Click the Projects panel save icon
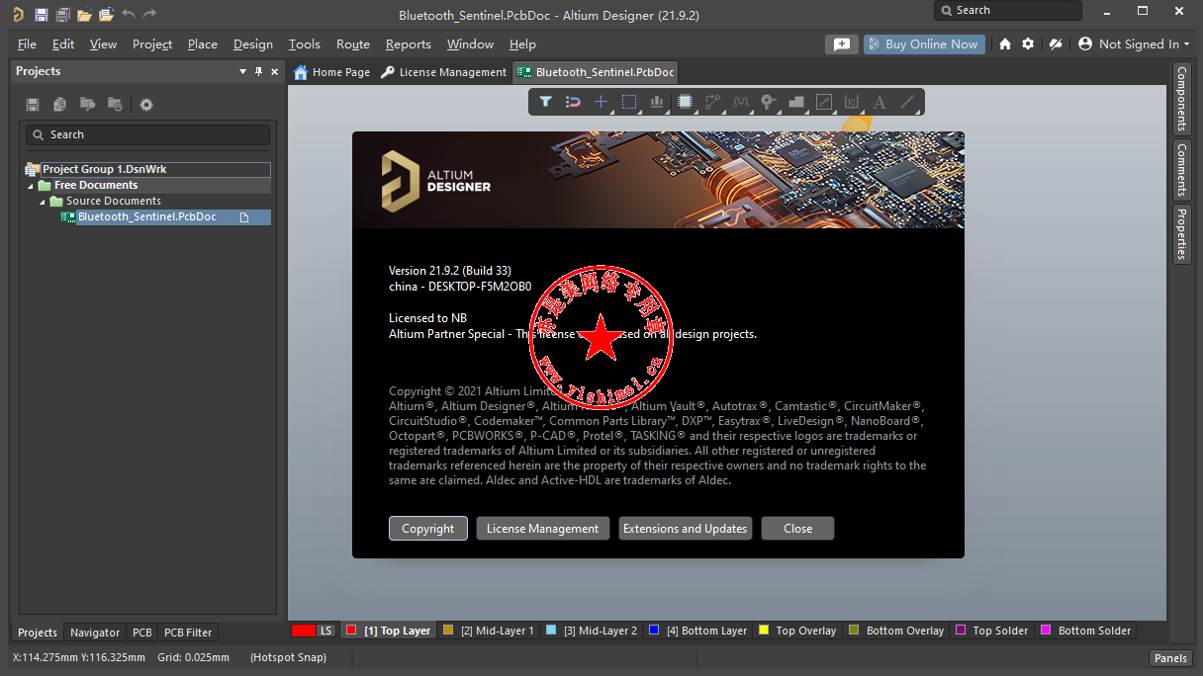Screen dimensions: 1203x676 pos(33,105)
